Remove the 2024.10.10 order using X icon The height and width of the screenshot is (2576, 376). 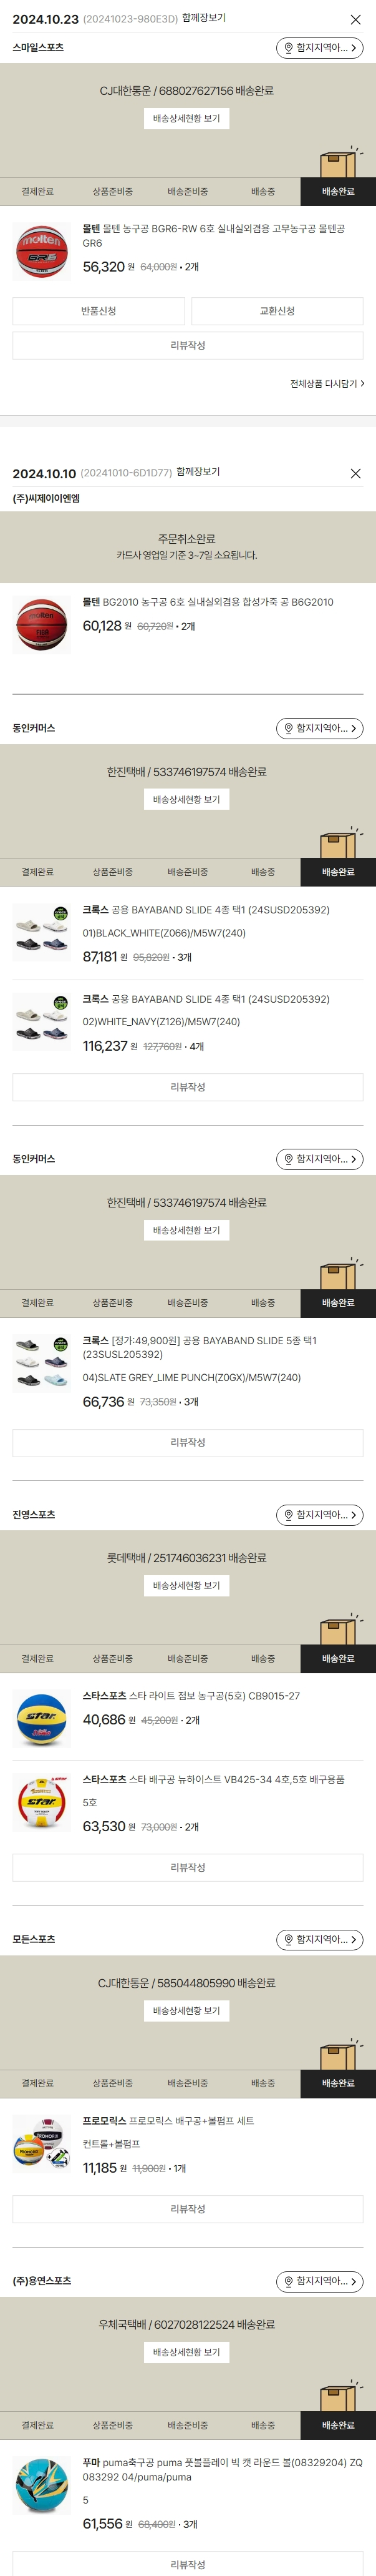[x=355, y=474]
